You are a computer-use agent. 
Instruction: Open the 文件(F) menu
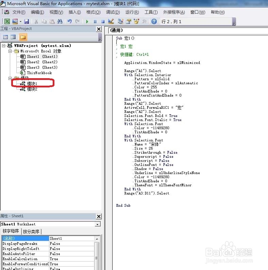pyautogui.click(x=19, y=12)
